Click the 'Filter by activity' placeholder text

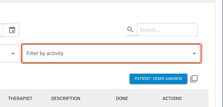[x=45, y=53]
